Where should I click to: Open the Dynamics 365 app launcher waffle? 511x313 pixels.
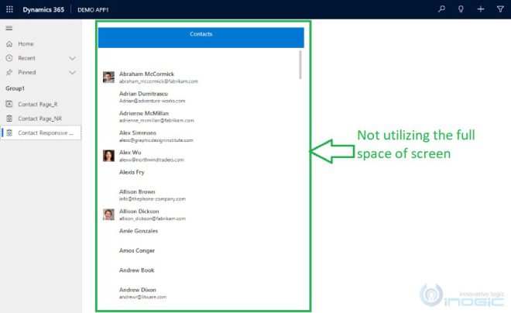[x=9, y=9]
